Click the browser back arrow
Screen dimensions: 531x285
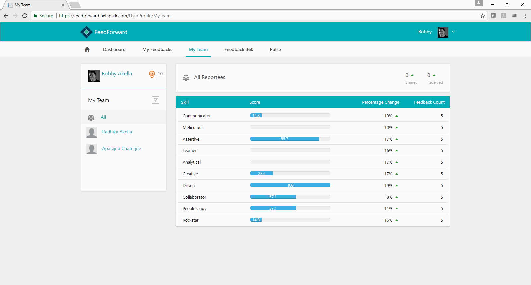[x=6, y=16]
